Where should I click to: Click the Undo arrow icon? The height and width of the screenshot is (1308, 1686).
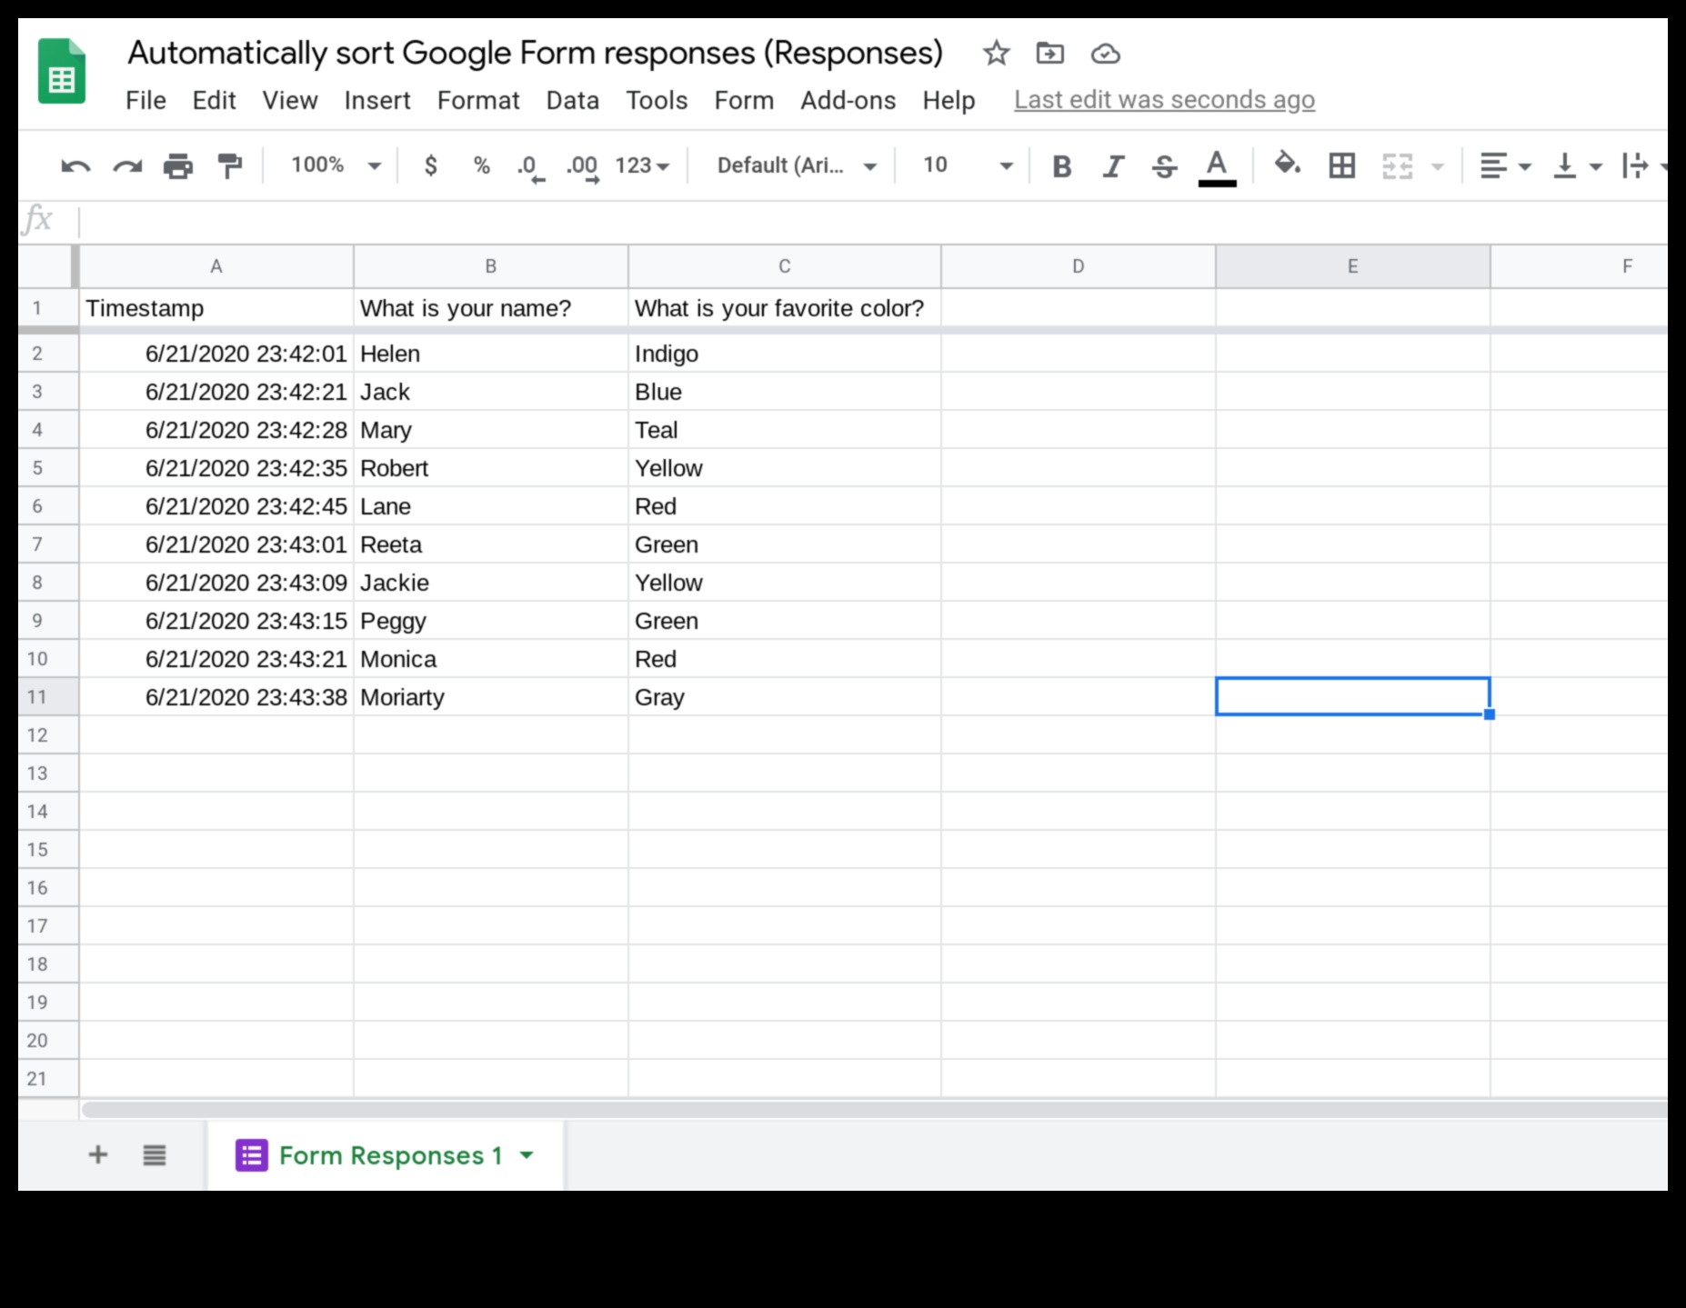click(x=75, y=166)
